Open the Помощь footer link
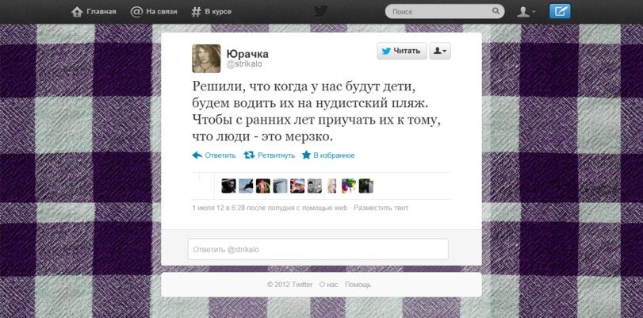The image size is (643, 318). pos(358,285)
